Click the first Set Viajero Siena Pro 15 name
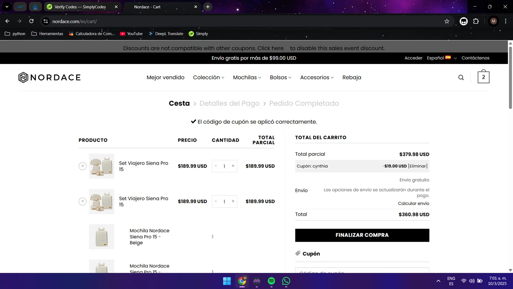 [144, 166]
